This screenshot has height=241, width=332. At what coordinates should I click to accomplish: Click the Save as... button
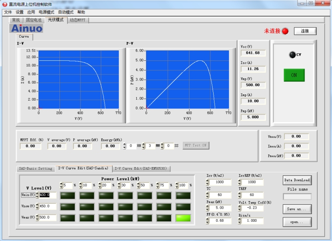297,209
